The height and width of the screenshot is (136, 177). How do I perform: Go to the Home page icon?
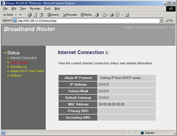41,15
